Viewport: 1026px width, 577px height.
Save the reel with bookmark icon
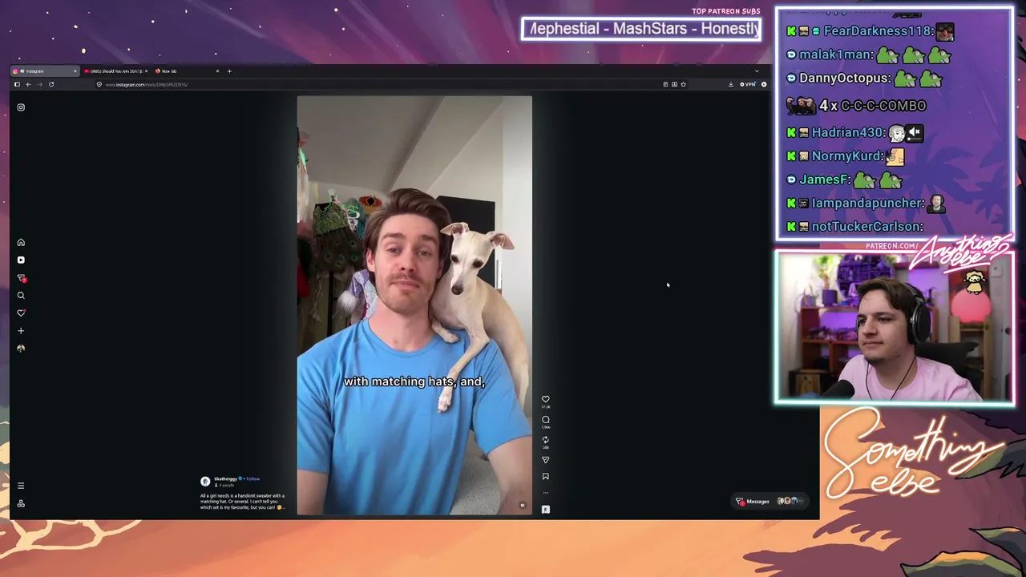[546, 476]
